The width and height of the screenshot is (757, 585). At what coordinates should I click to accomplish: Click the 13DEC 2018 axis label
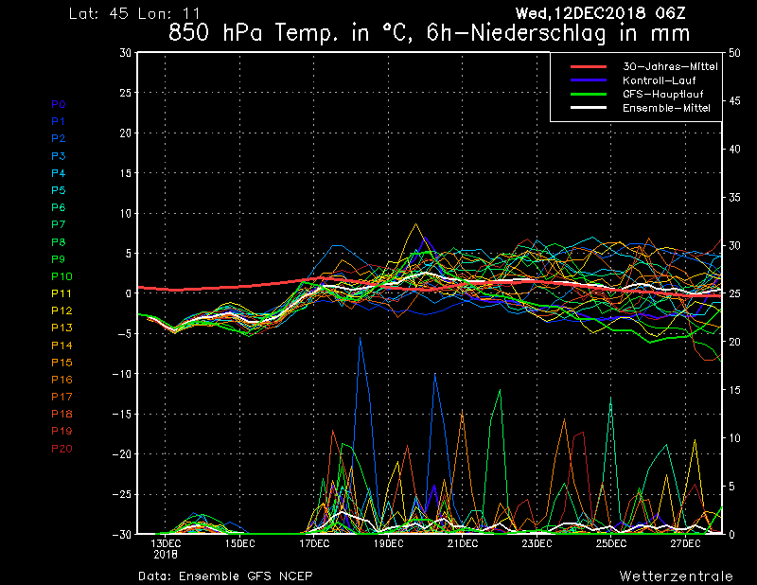point(166,549)
